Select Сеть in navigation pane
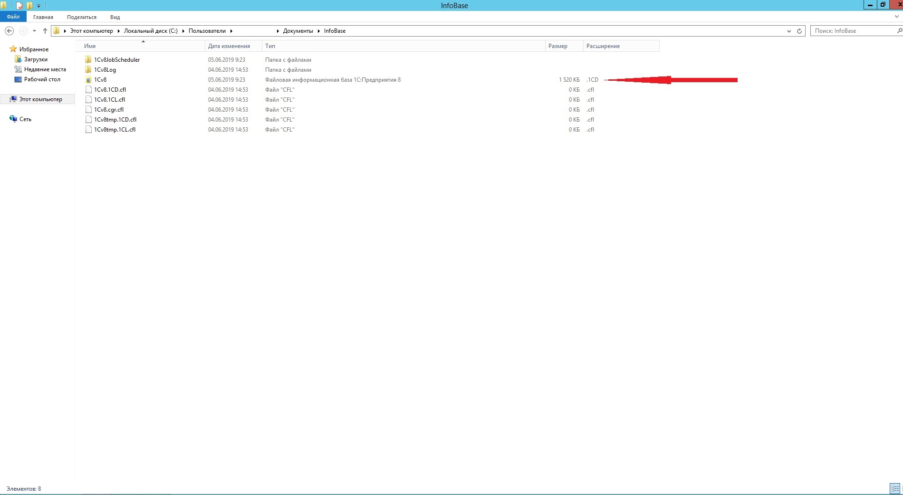The height and width of the screenshot is (495, 903). 25,119
